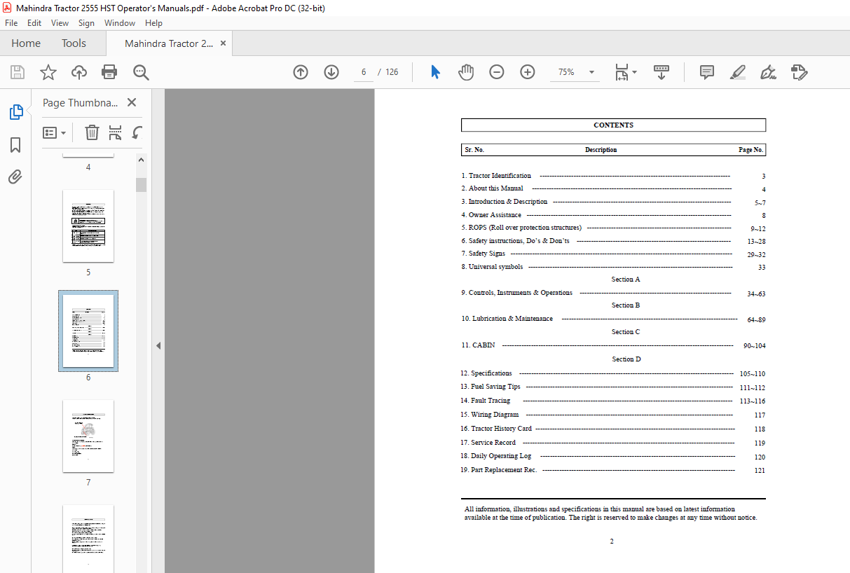850x573 pixels.
Task: Click the thumbnail panel scrollbar thumb
Action: tap(142, 184)
